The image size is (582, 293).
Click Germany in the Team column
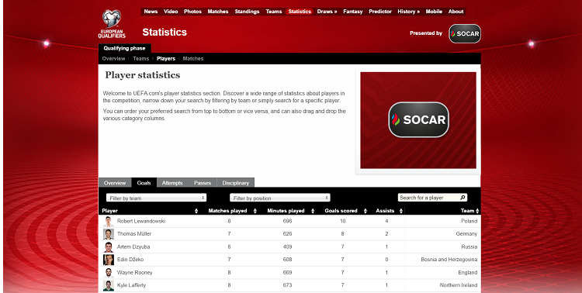(x=466, y=234)
